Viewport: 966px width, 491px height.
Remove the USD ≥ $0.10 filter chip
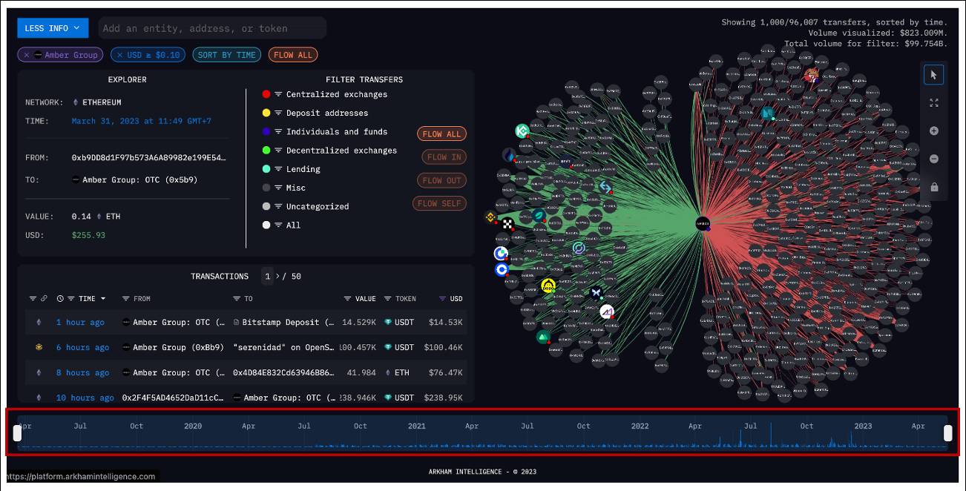pos(119,55)
